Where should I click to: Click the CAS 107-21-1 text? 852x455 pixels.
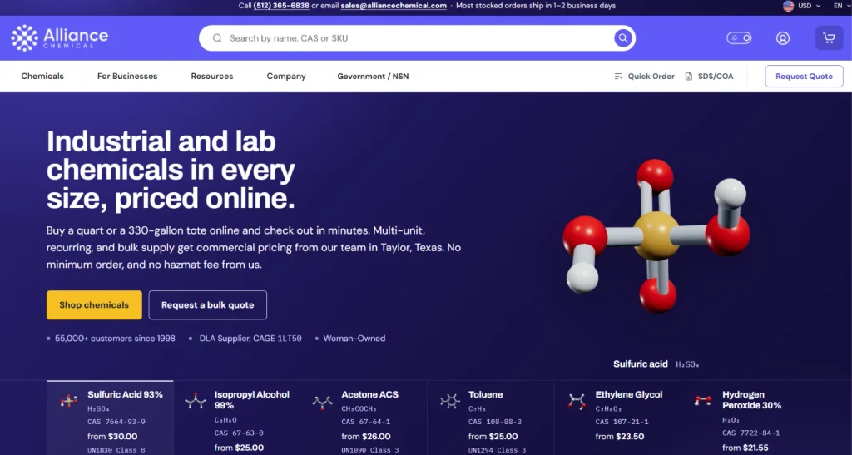tap(622, 422)
